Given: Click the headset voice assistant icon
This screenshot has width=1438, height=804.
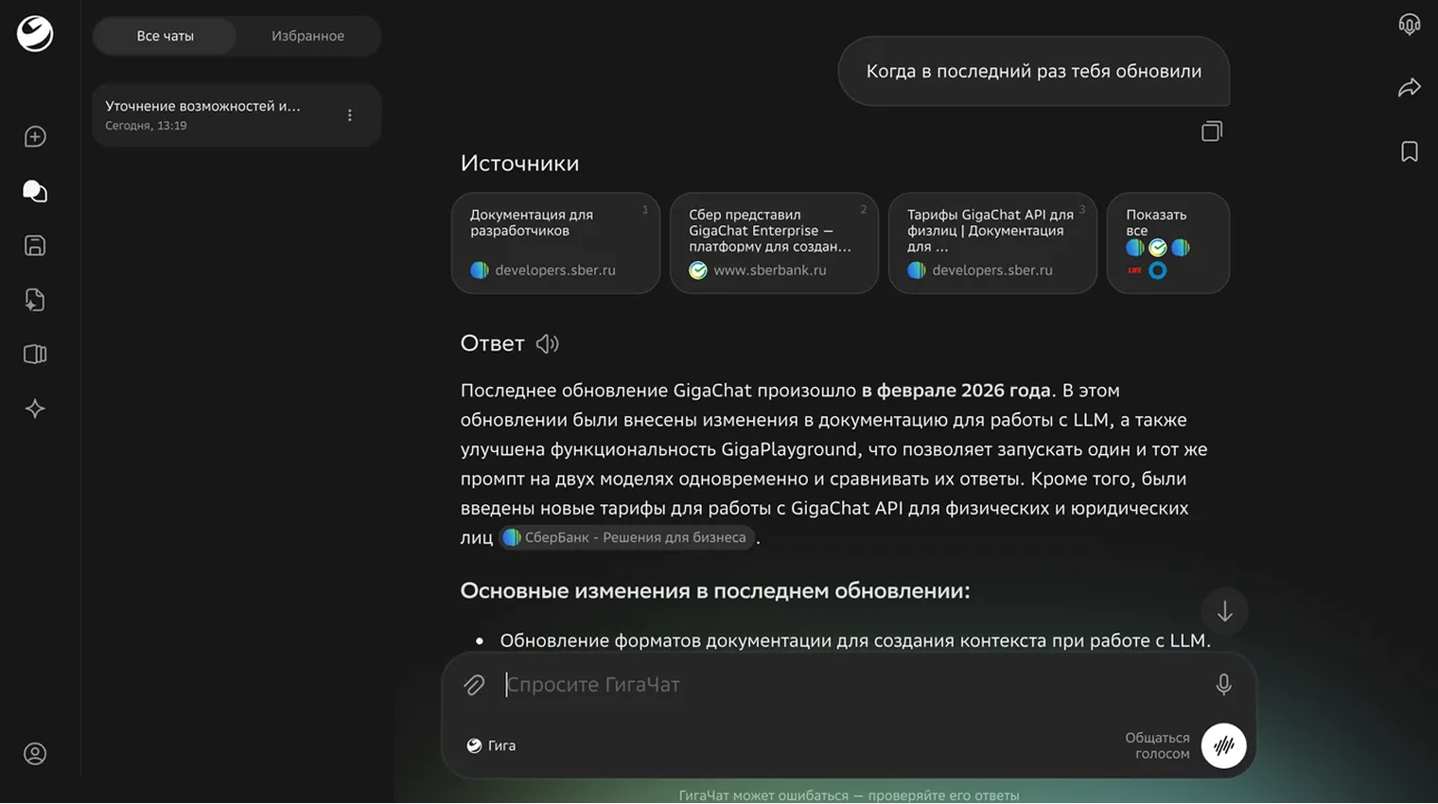Looking at the screenshot, I should click(1409, 25).
